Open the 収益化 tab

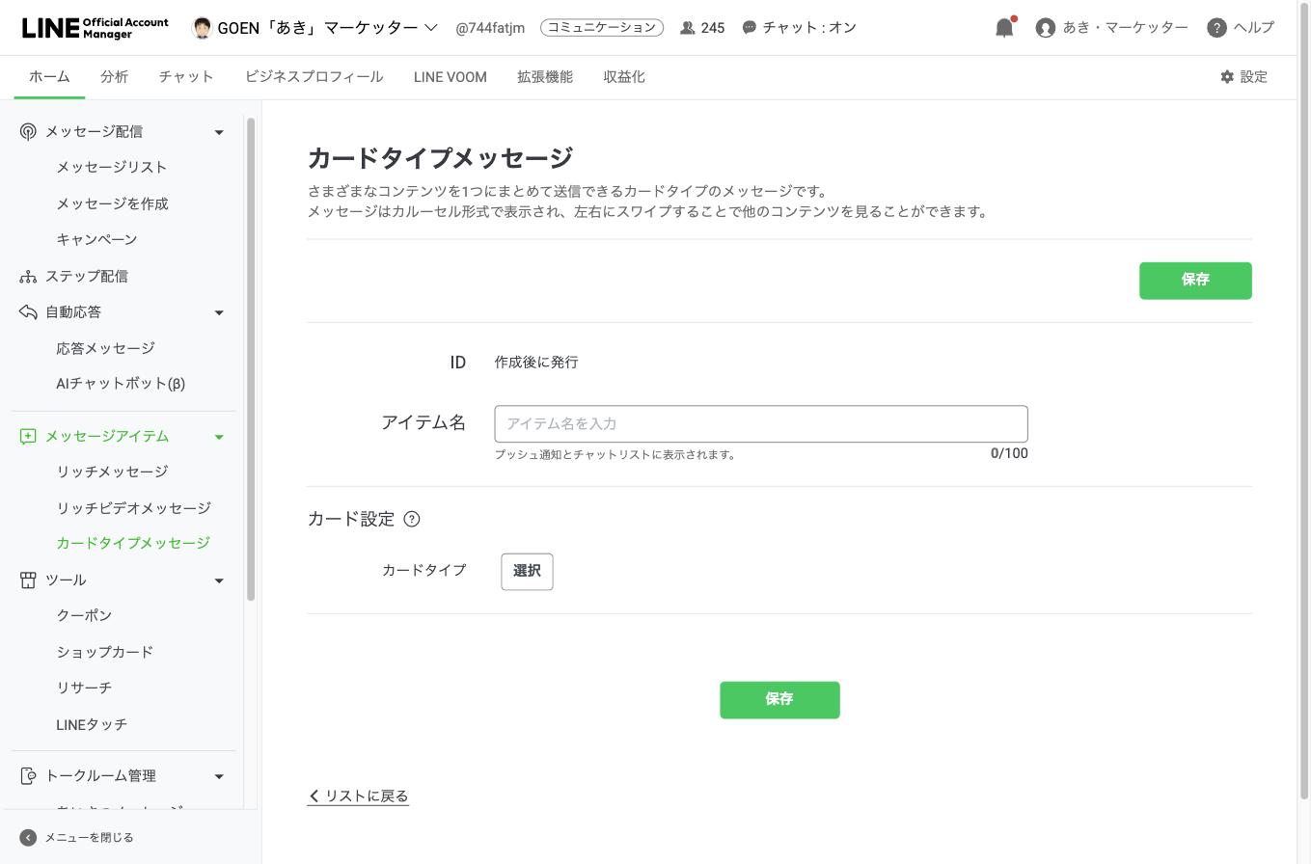pos(624,77)
